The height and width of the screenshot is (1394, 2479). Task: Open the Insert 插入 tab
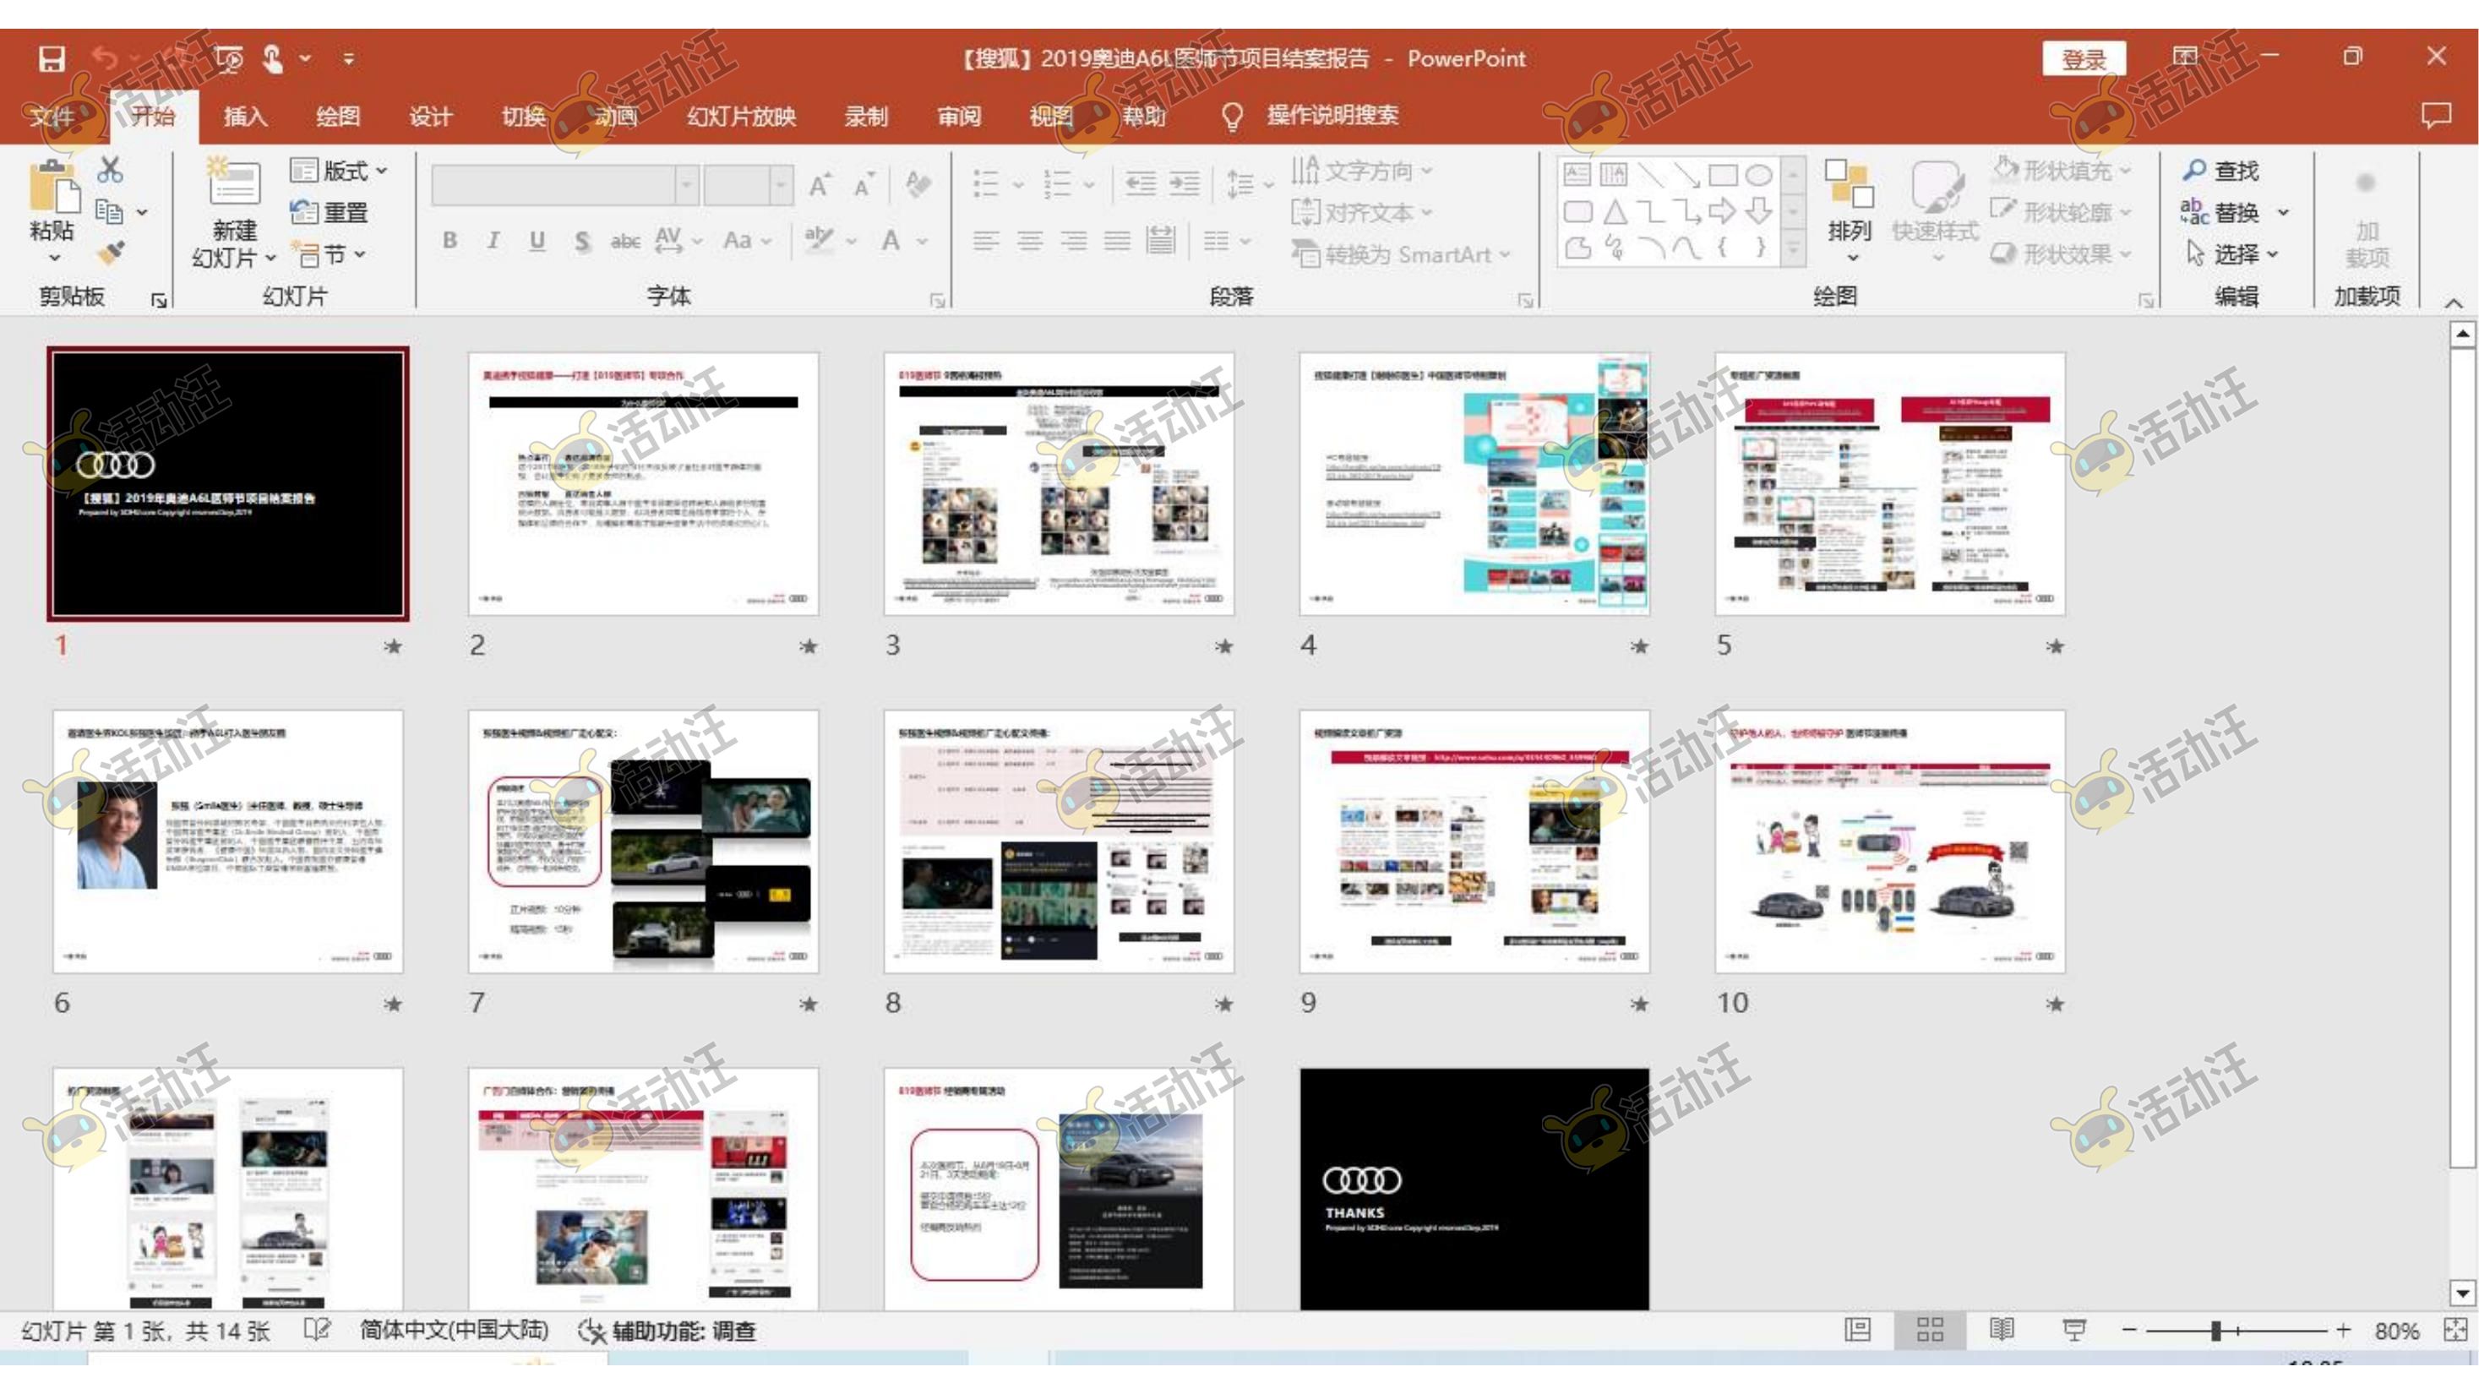pyautogui.click(x=245, y=117)
